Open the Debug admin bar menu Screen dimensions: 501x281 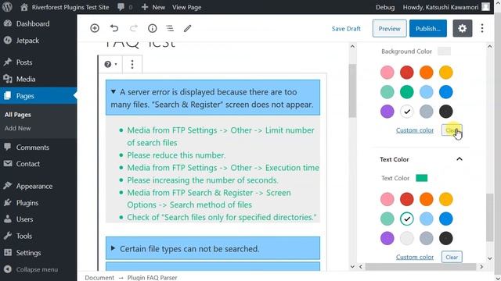point(385,7)
